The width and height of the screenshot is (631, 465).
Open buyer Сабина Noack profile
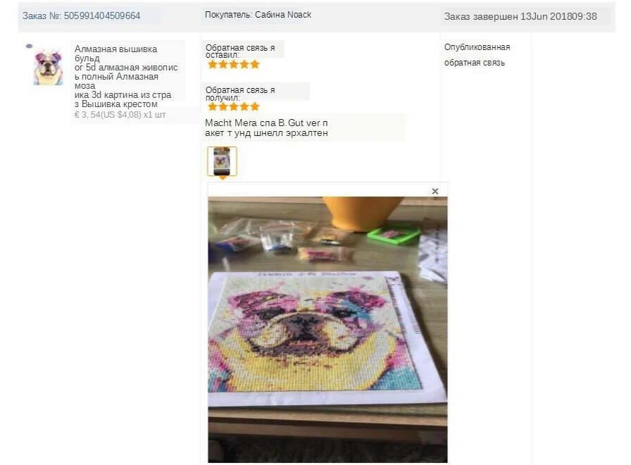(x=258, y=15)
